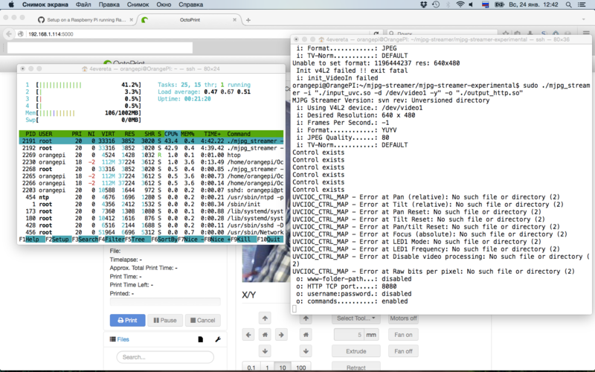Open the Файл menu in menu bar
The image size is (595, 372).
coord(86,4)
